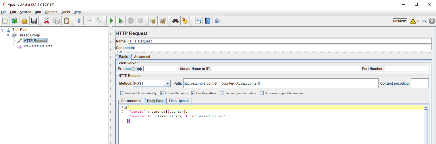Click the Server Name or IP field
The image size is (436, 144).
(285, 69)
